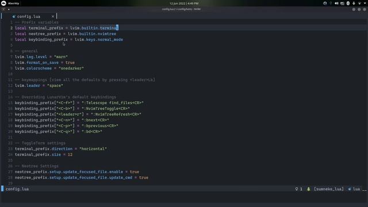Click the downloads arrow tray icon
Screen dimensions: 368x207
pyautogui.click(x=354, y=3)
